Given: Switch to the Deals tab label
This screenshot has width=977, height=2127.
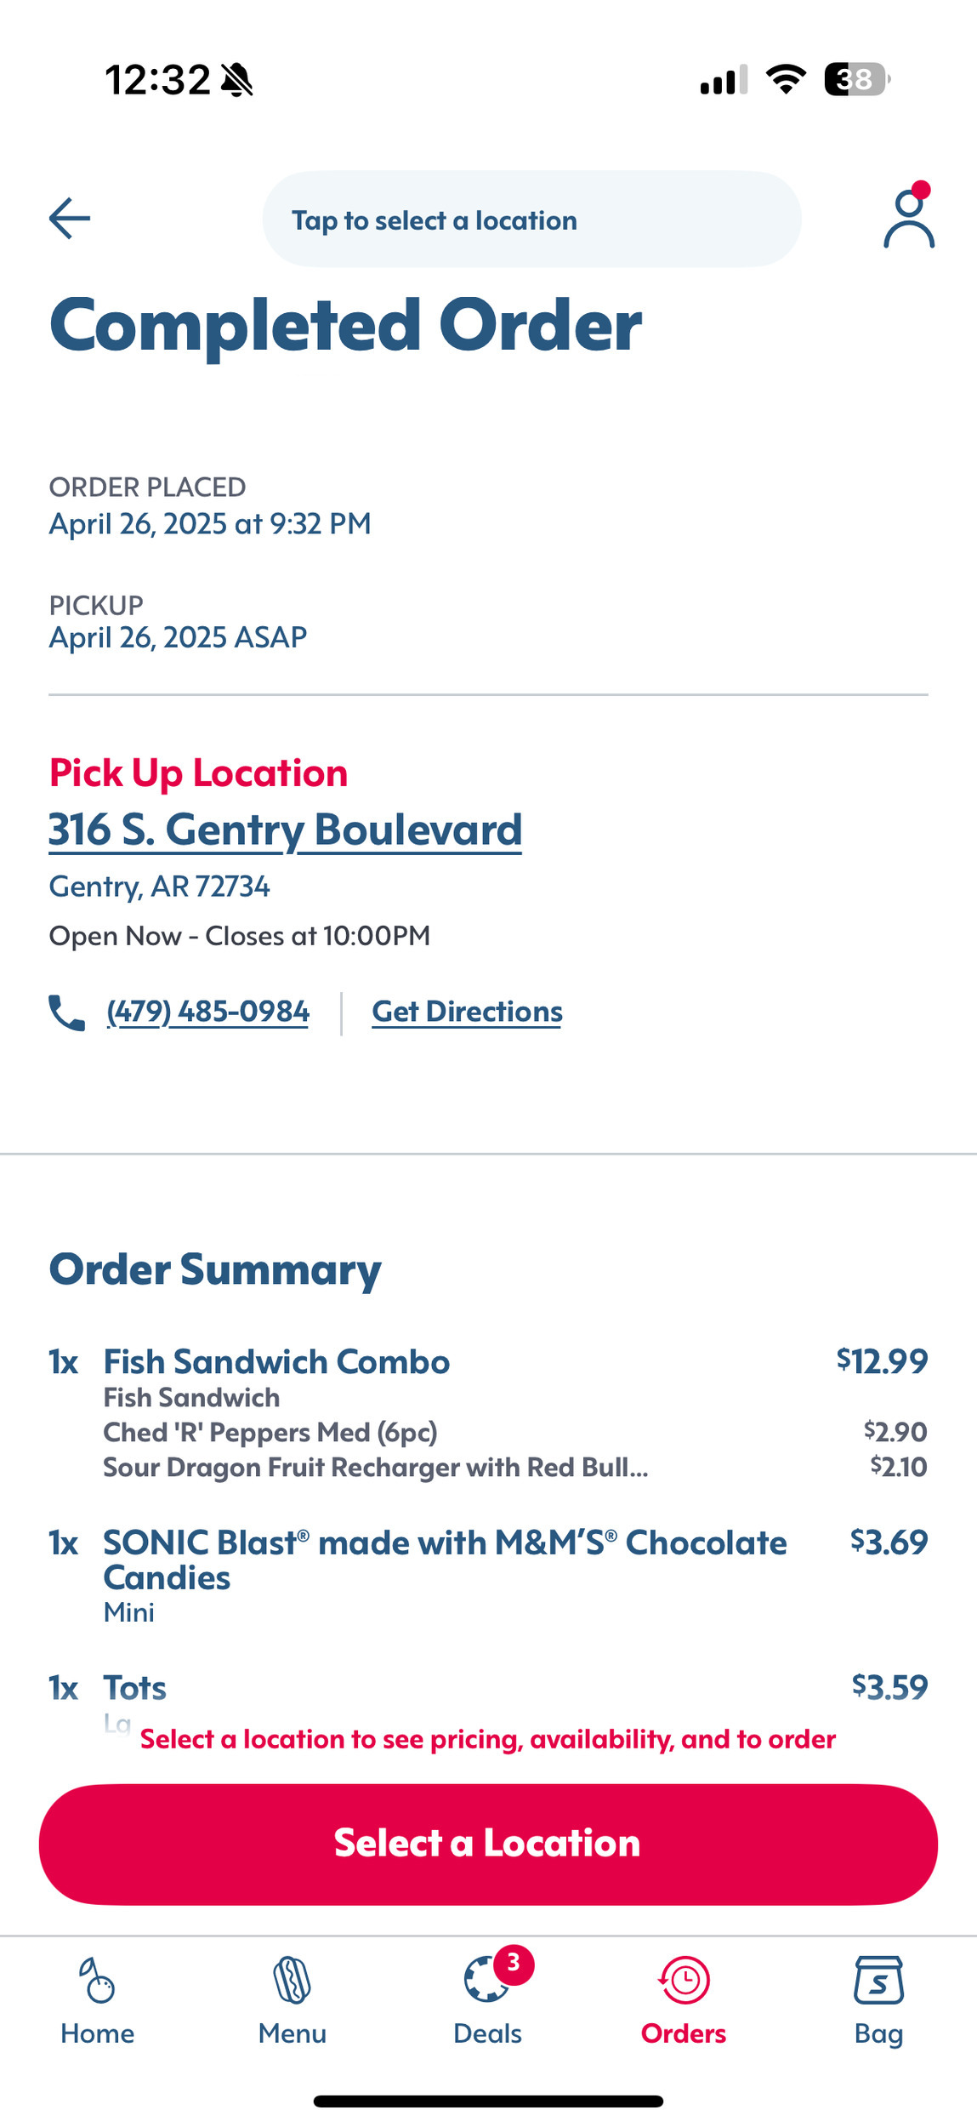Looking at the screenshot, I should click(x=487, y=2033).
